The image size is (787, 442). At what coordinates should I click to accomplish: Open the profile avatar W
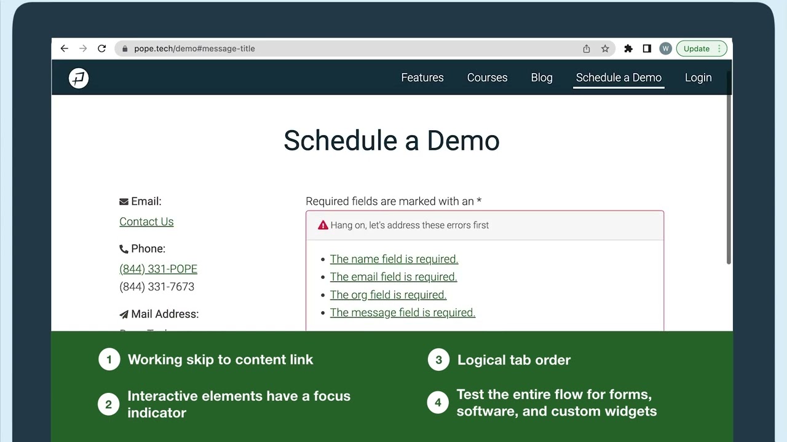click(x=665, y=48)
